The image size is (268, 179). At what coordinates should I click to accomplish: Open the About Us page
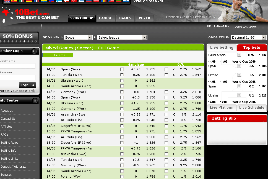pyautogui.click(x=7, y=111)
